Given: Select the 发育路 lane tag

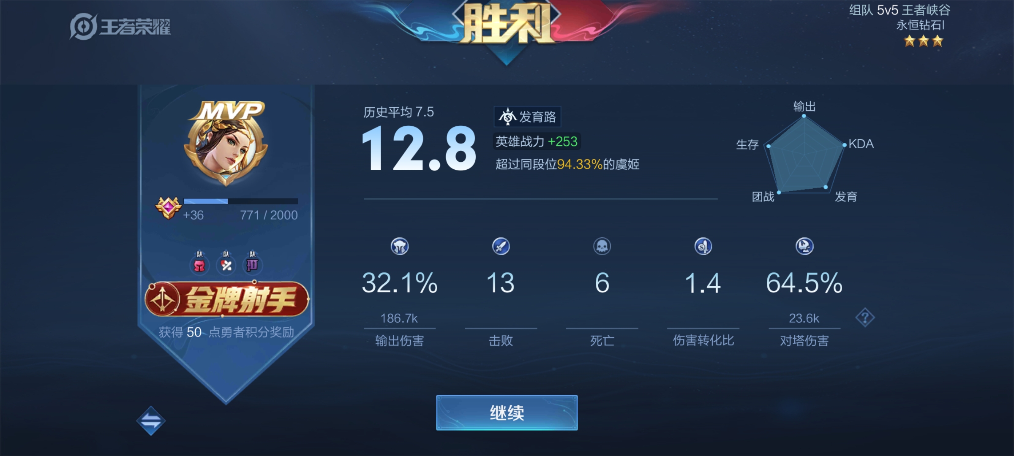Looking at the screenshot, I should [x=527, y=117].
